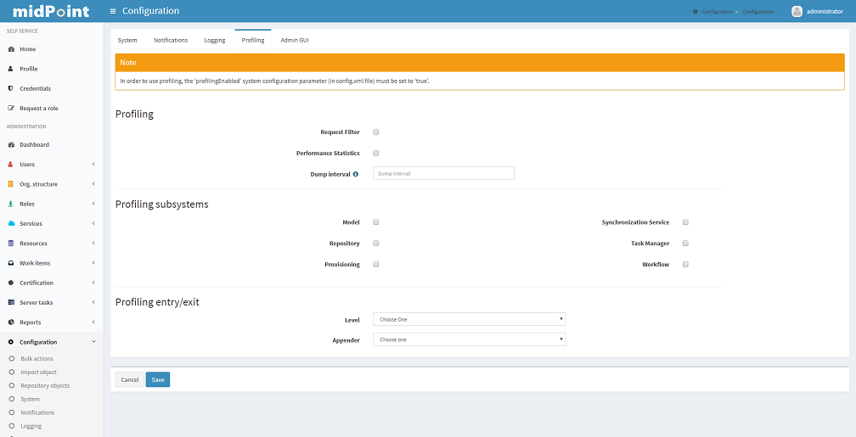Open the Appender dropdown
The image size is (856, 437).
click(469, 339)
